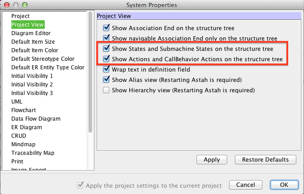Screen dimensions: 304x194
Task: Disable Show Actions and CallBehavior Actions
Action: pyautogui.click(x=107, y=59)
